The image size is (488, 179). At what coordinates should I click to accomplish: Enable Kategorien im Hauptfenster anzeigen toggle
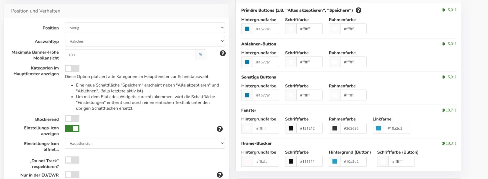pyautogui.click(x=72, y=69)
